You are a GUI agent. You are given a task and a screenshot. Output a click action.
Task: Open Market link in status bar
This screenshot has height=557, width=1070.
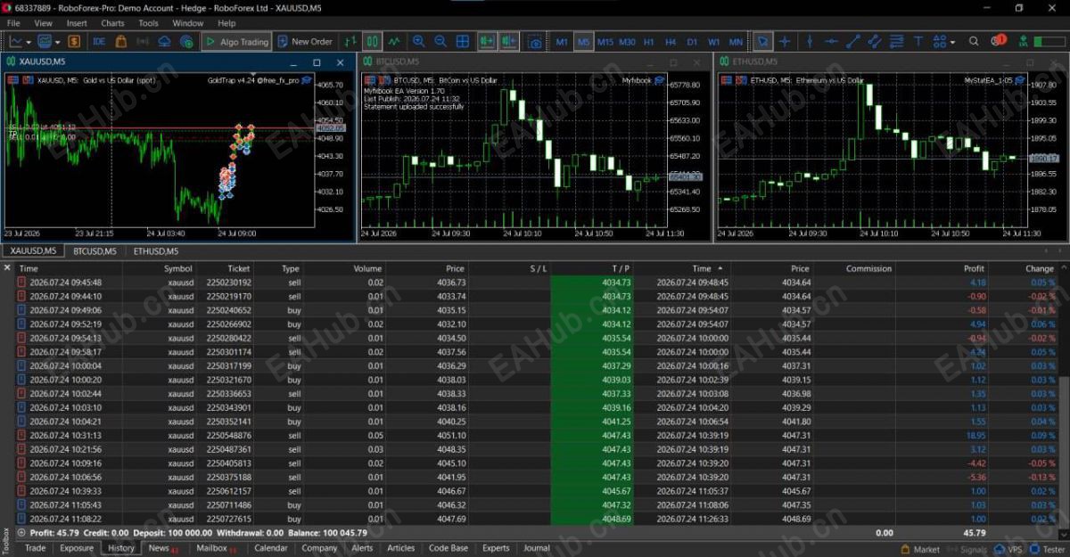point(921,549)
